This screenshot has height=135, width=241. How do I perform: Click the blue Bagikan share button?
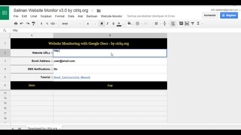click(229, 15)
